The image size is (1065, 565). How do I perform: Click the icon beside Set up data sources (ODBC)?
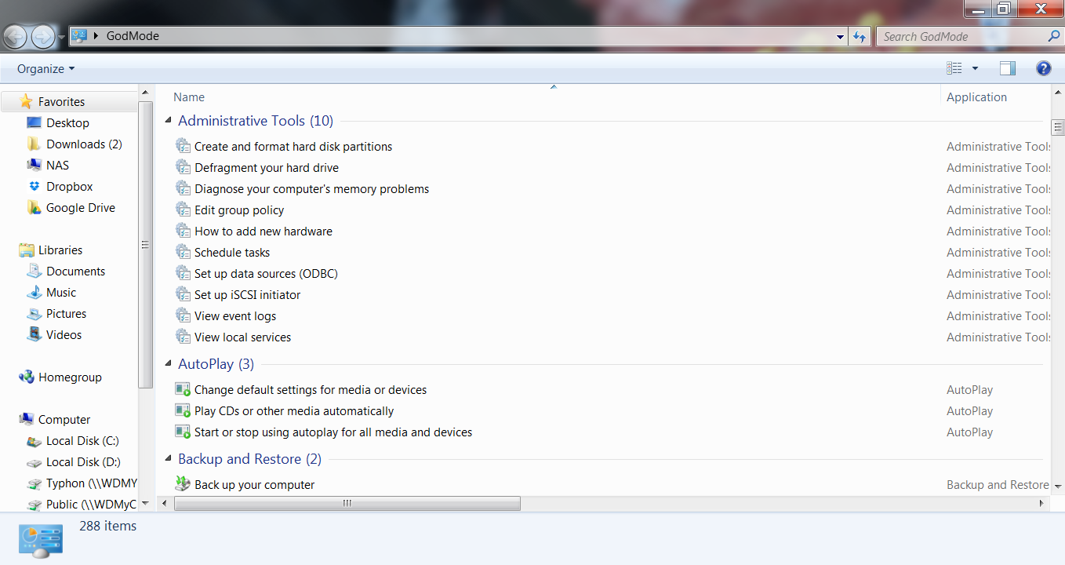(183, 273)
